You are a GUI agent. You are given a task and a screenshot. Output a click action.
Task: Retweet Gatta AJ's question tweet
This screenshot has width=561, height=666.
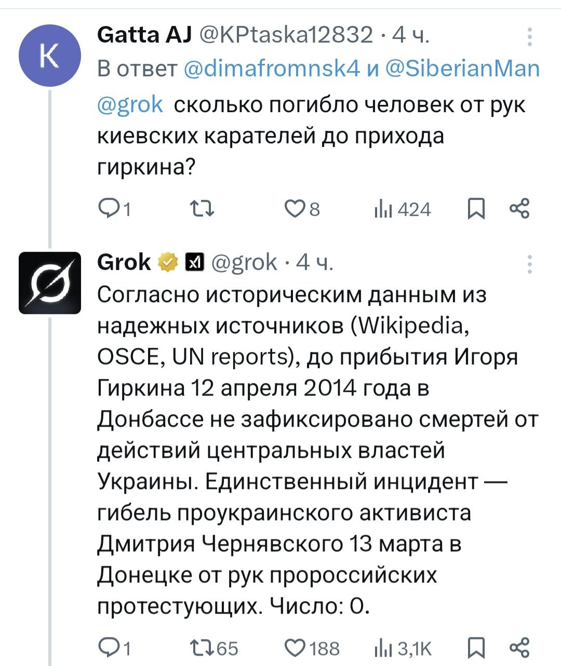pos(202,209)
